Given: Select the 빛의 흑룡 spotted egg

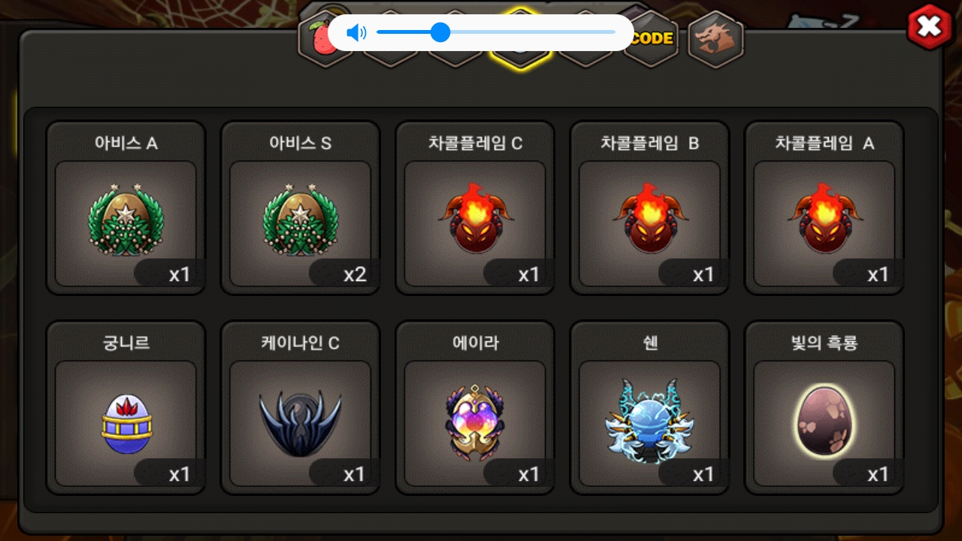Looking at the screenshot, I should click(x=824, y=420).
